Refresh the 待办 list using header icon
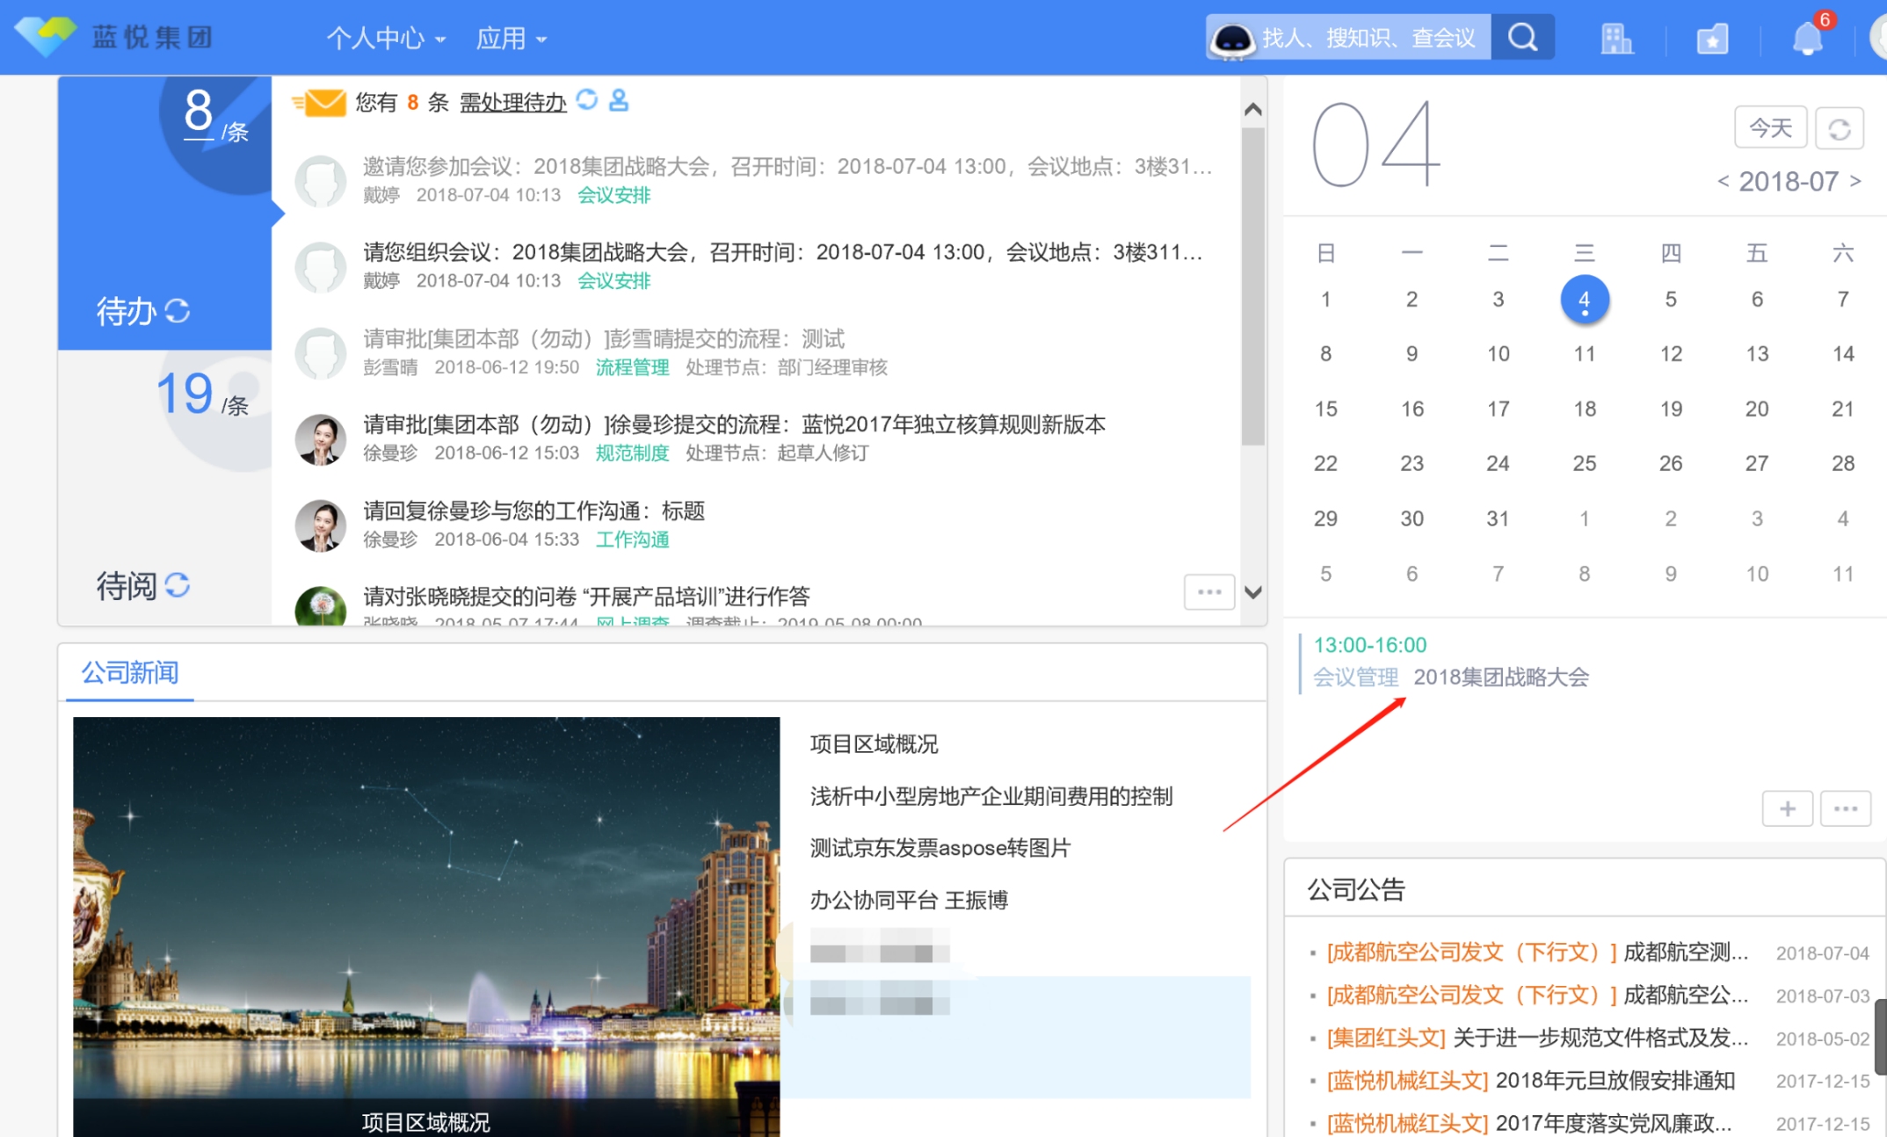 587,100
